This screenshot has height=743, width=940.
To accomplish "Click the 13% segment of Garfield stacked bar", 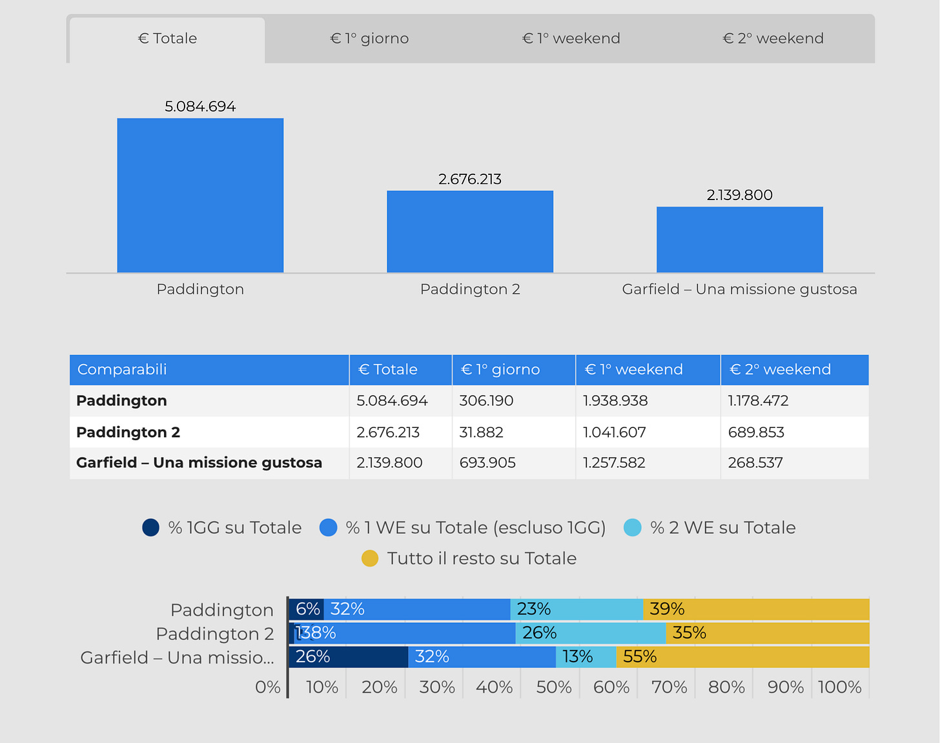I will pyautogui.click(x=586, y=657).
